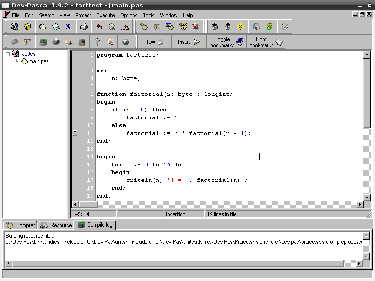Image resolution: width=375 pixels, height=281 pixels.
Task: Click the Toggle bookmarks button
Action: point(226,42)
